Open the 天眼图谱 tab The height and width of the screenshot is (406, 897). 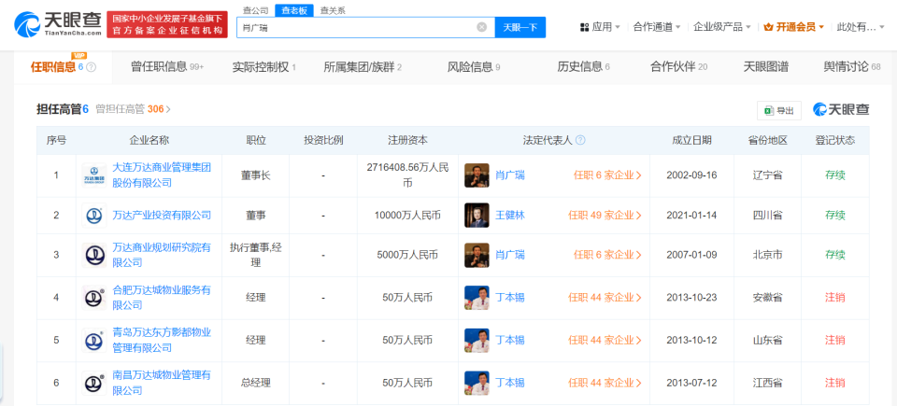765,67
